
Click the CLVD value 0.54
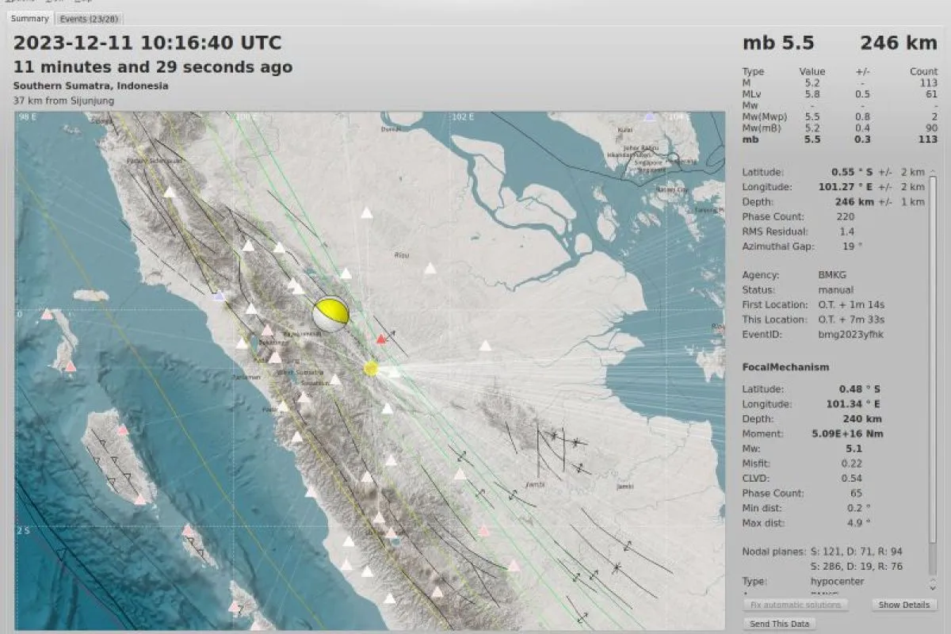[x=852, y=478]
